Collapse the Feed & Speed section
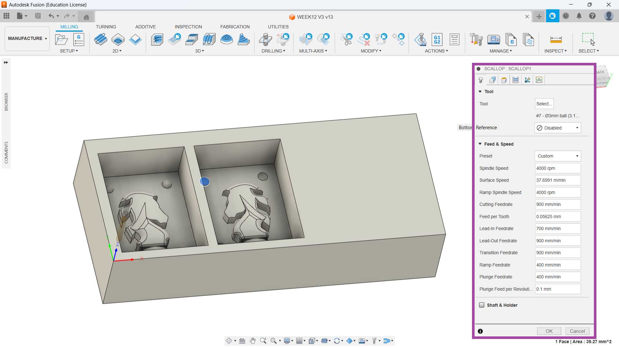Screen dimensions: 619x348 click(x=480, y=144)
